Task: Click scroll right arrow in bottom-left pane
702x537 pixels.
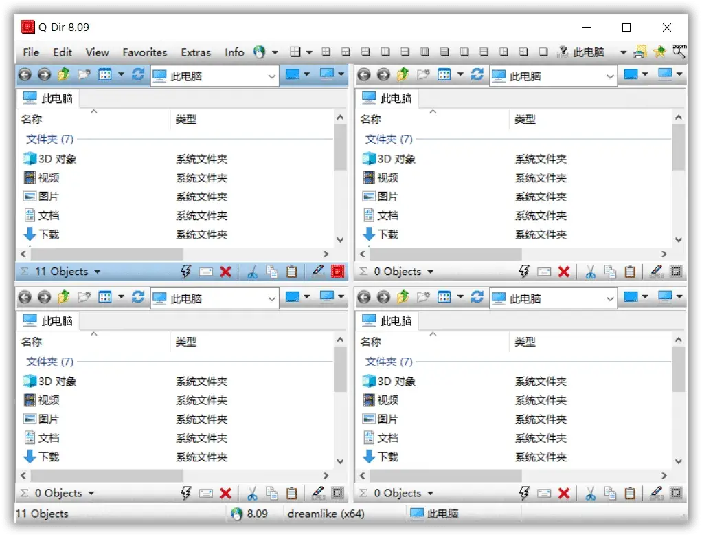Action: pos(326,476)
